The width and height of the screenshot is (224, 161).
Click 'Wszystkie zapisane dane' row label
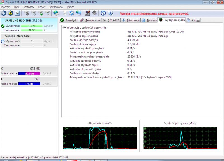click(84, 36)
